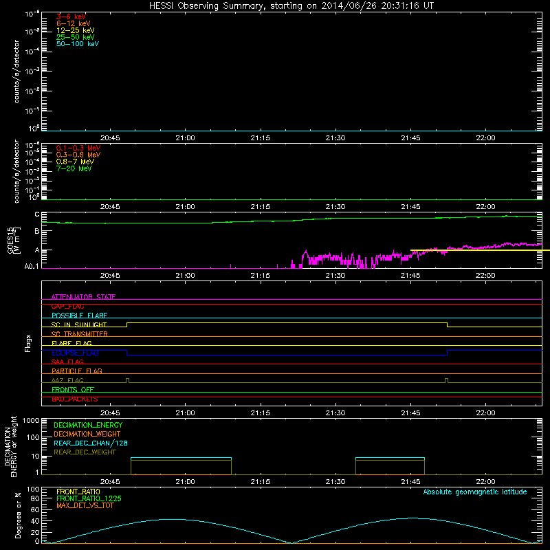Click the HESSI Observing Summary title

[291, 5]
